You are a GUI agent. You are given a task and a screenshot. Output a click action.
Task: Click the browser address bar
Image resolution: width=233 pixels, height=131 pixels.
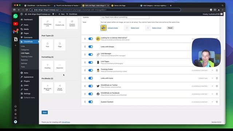tap(105, 10)
